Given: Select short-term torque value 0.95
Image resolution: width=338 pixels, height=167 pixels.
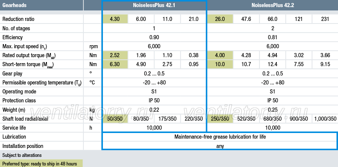Looking at the screenshot, I should (x=193, y=64).
